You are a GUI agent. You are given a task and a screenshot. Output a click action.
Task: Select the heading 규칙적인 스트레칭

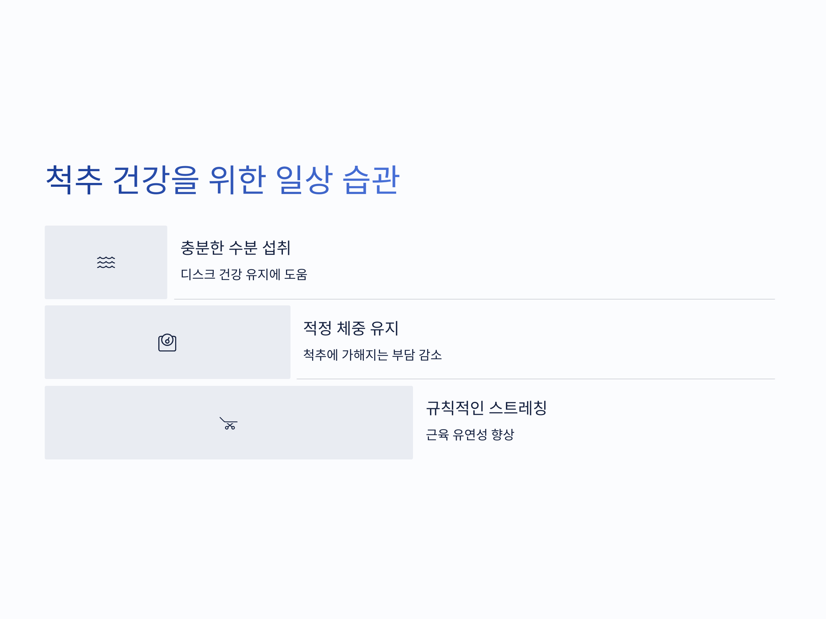pos(486,408)
